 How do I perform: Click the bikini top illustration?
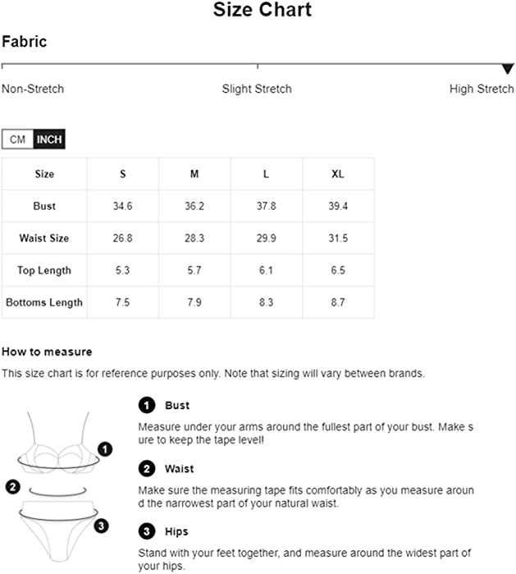coord(58,444)
